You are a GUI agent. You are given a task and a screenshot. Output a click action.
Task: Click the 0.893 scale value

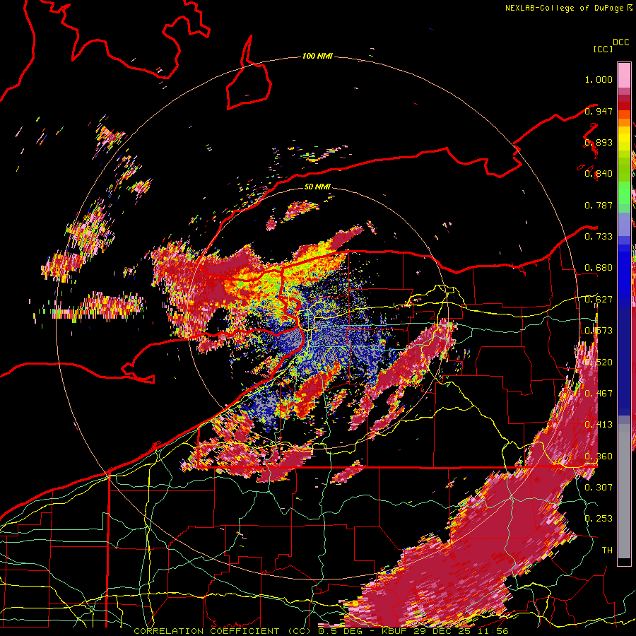tap(599, 142)
